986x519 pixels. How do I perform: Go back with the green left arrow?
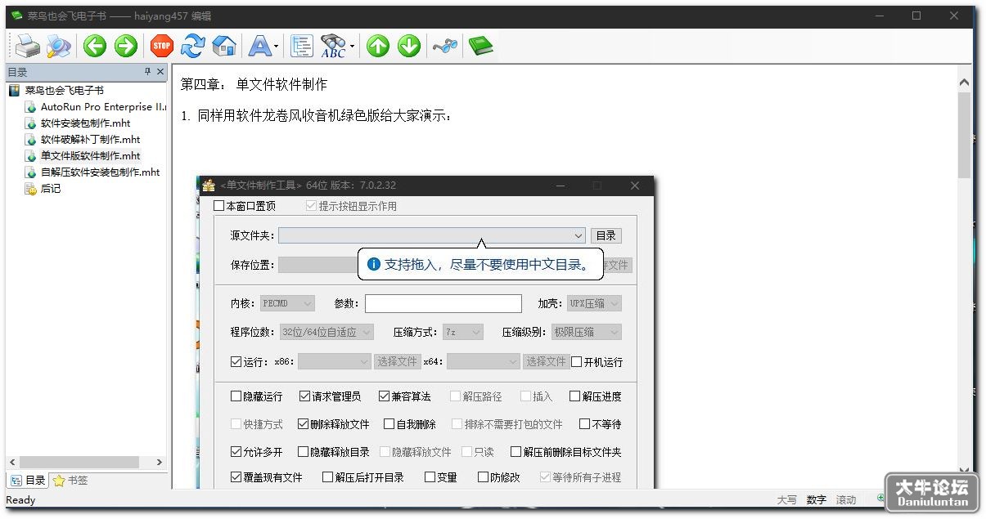95,46
